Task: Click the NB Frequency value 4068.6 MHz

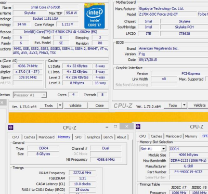Action: [106, 159]
